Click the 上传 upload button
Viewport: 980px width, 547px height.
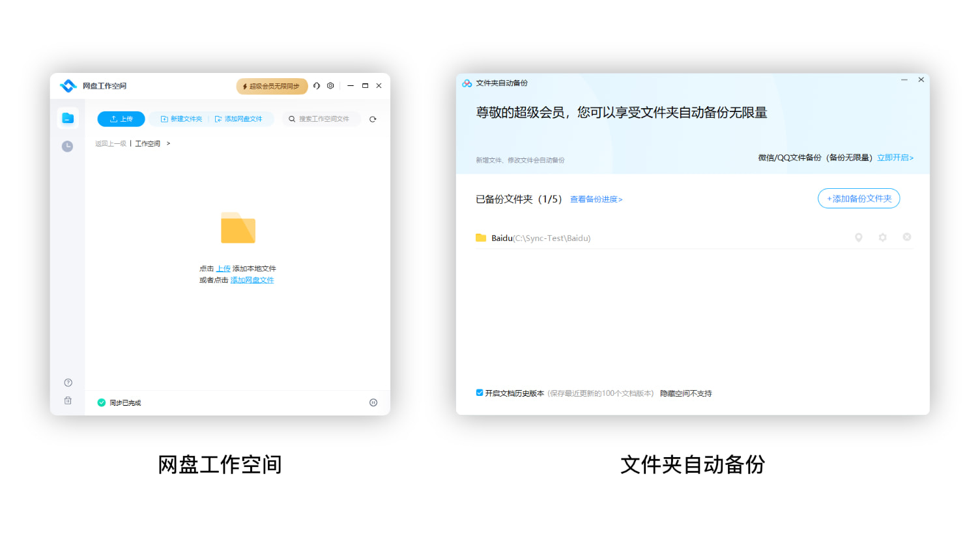click(121, 119)
